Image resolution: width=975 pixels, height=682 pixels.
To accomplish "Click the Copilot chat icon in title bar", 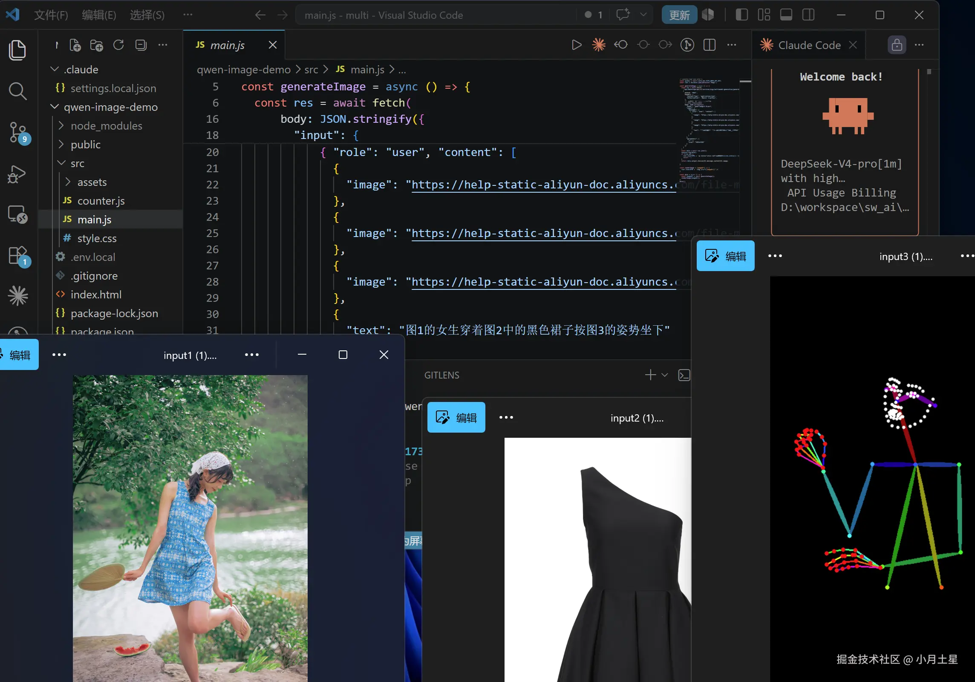I will point(623,14).
